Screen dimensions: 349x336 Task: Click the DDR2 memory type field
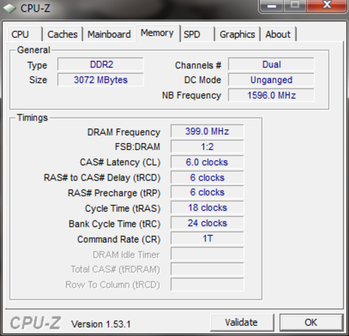point(100,64)
